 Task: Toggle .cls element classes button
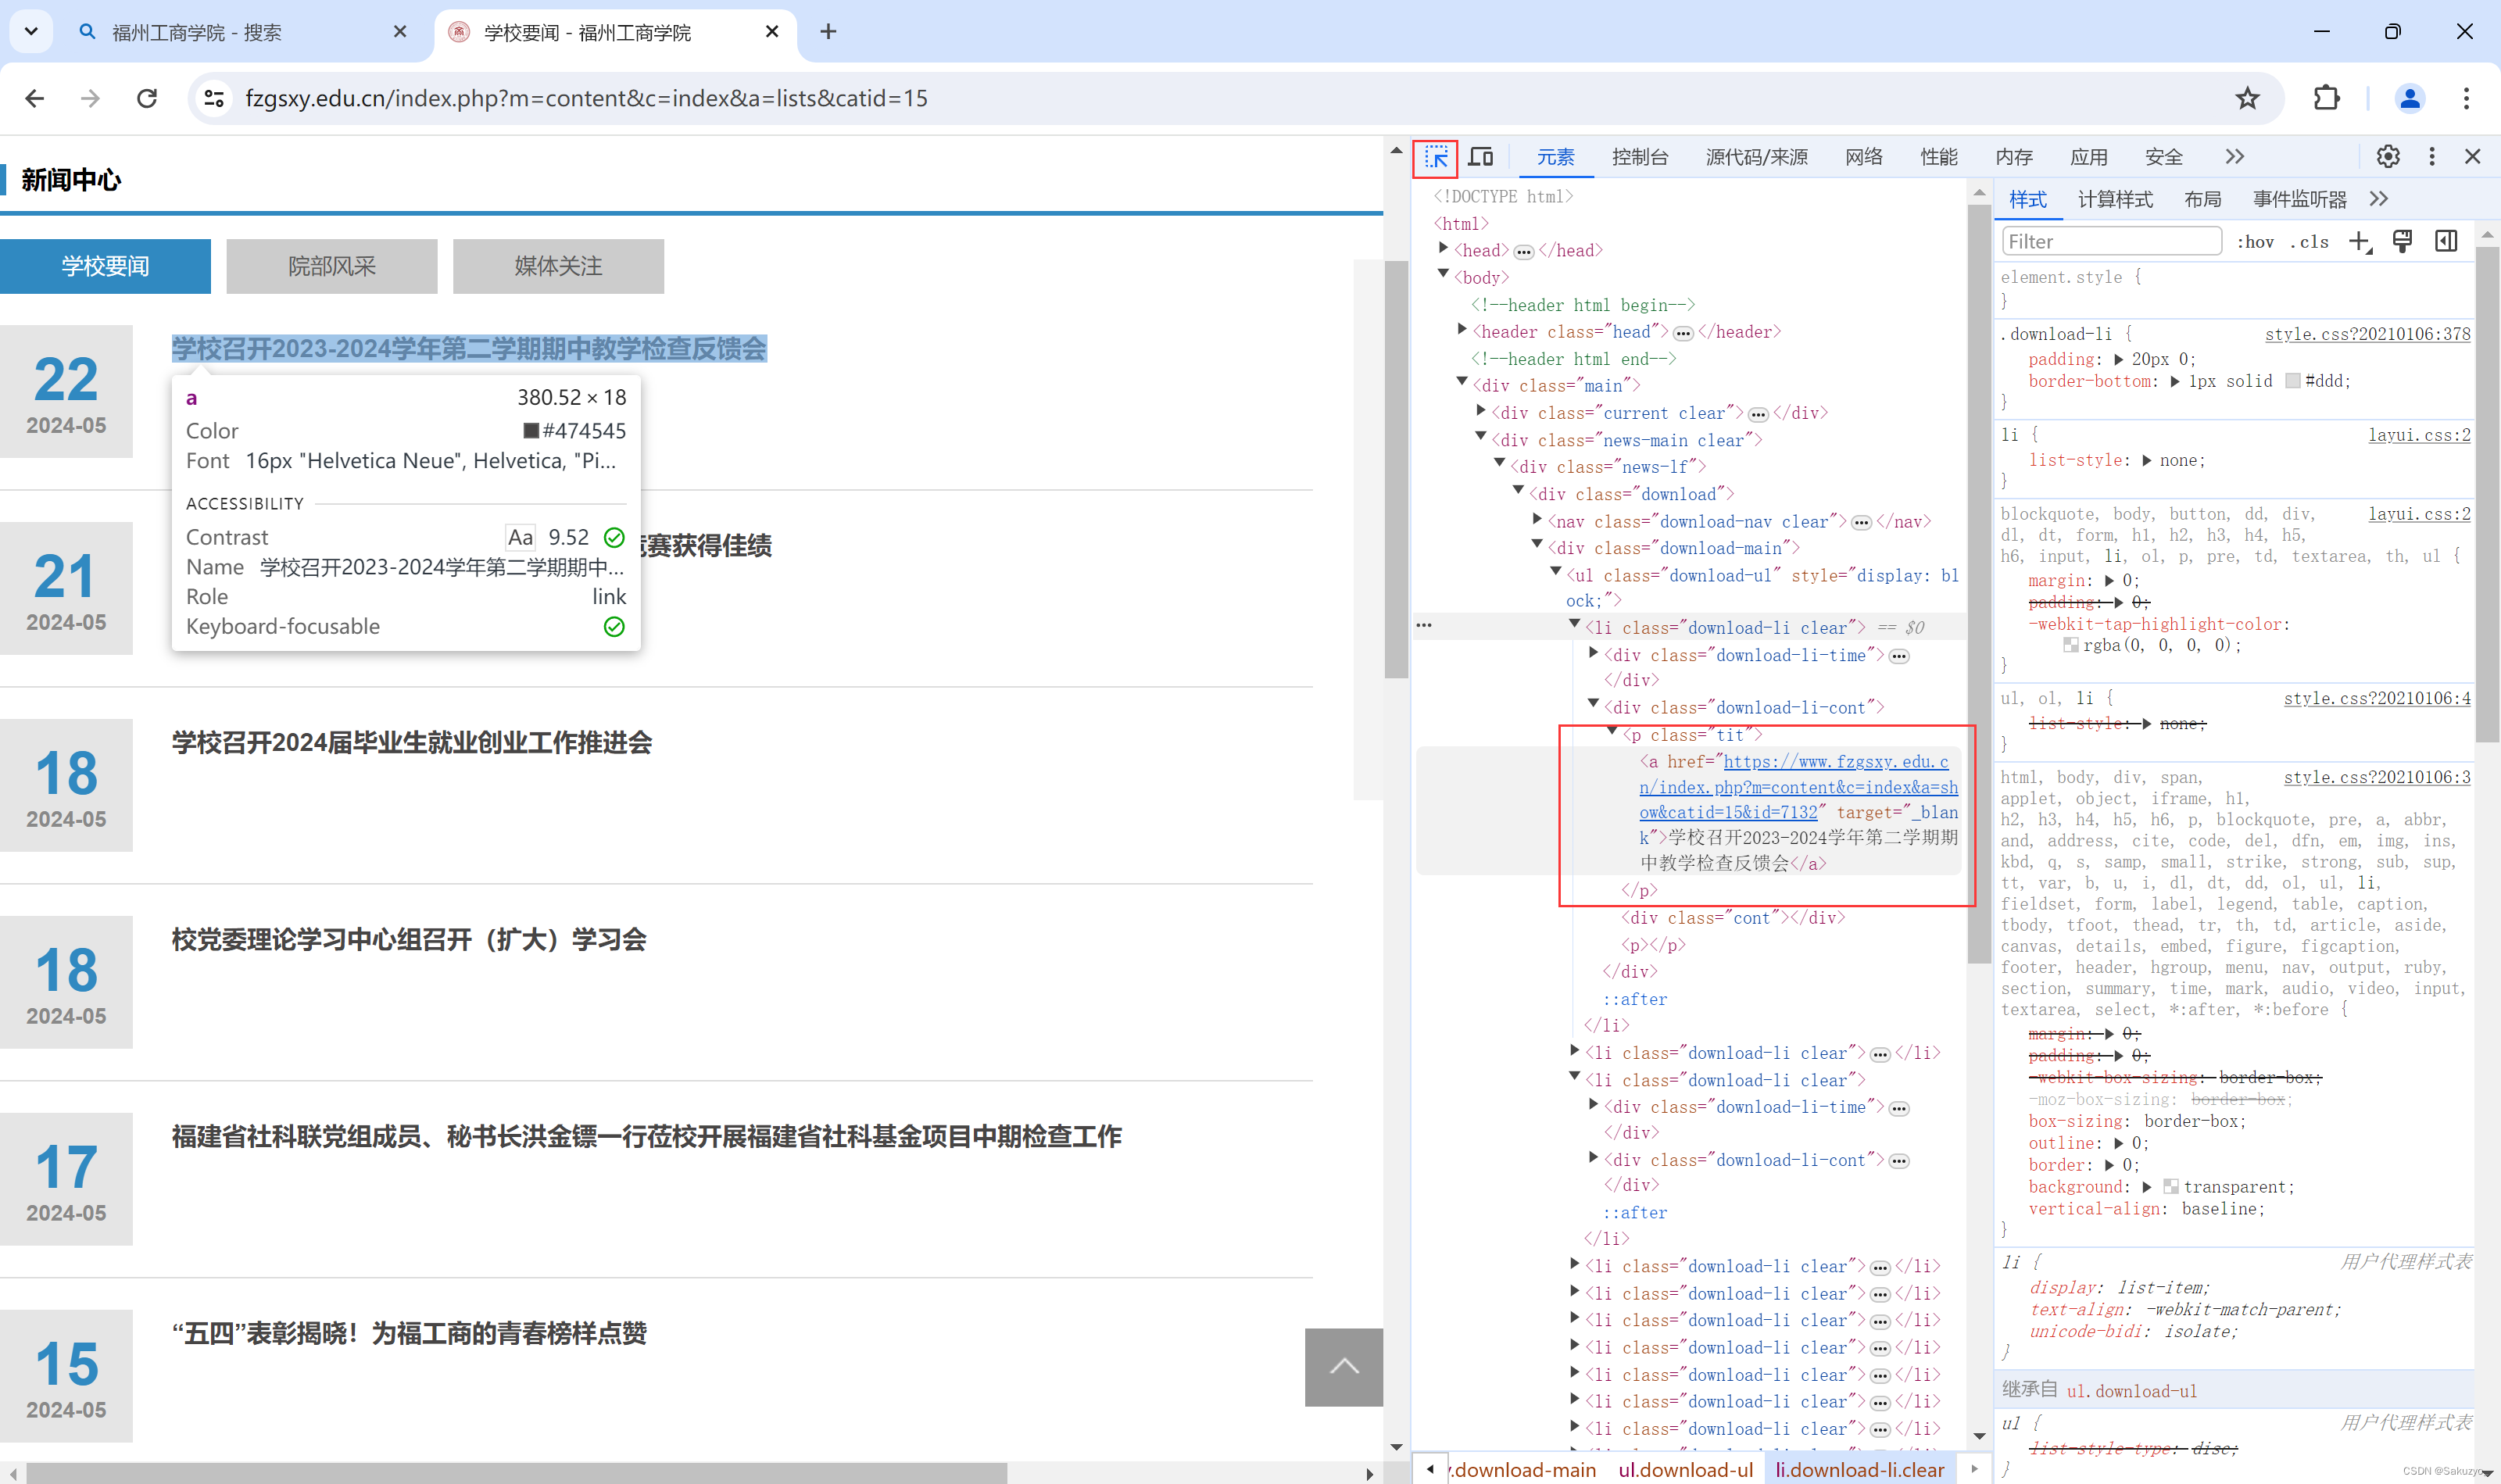coord(2310,242)
